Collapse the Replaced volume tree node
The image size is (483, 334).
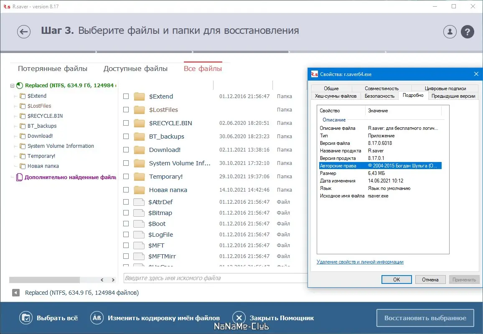pos(12,86)
